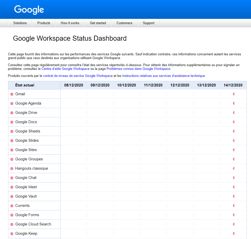Click red status icon beside Gmail
The image size is (251, 239).
[x=12, y=94]
